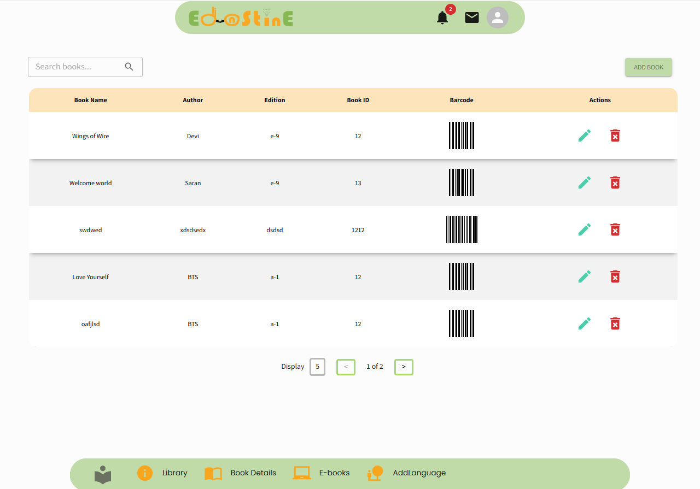Edit the Welcome world entry
This screenshot has width=700, height=489.
(584, 182)
